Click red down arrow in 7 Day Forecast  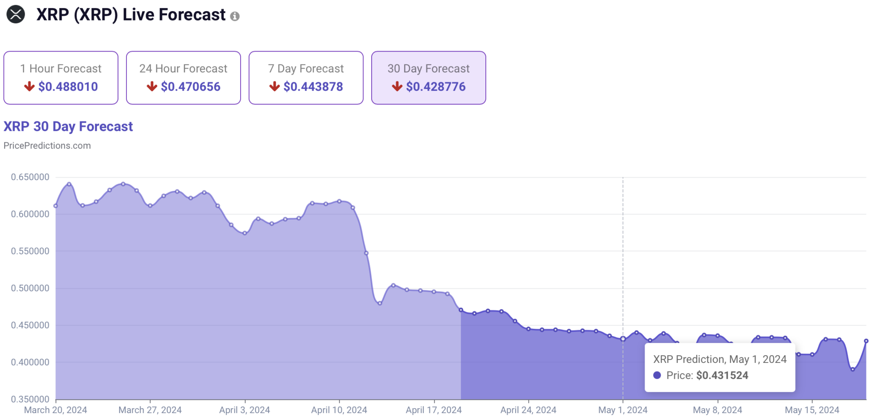point(275,86)
